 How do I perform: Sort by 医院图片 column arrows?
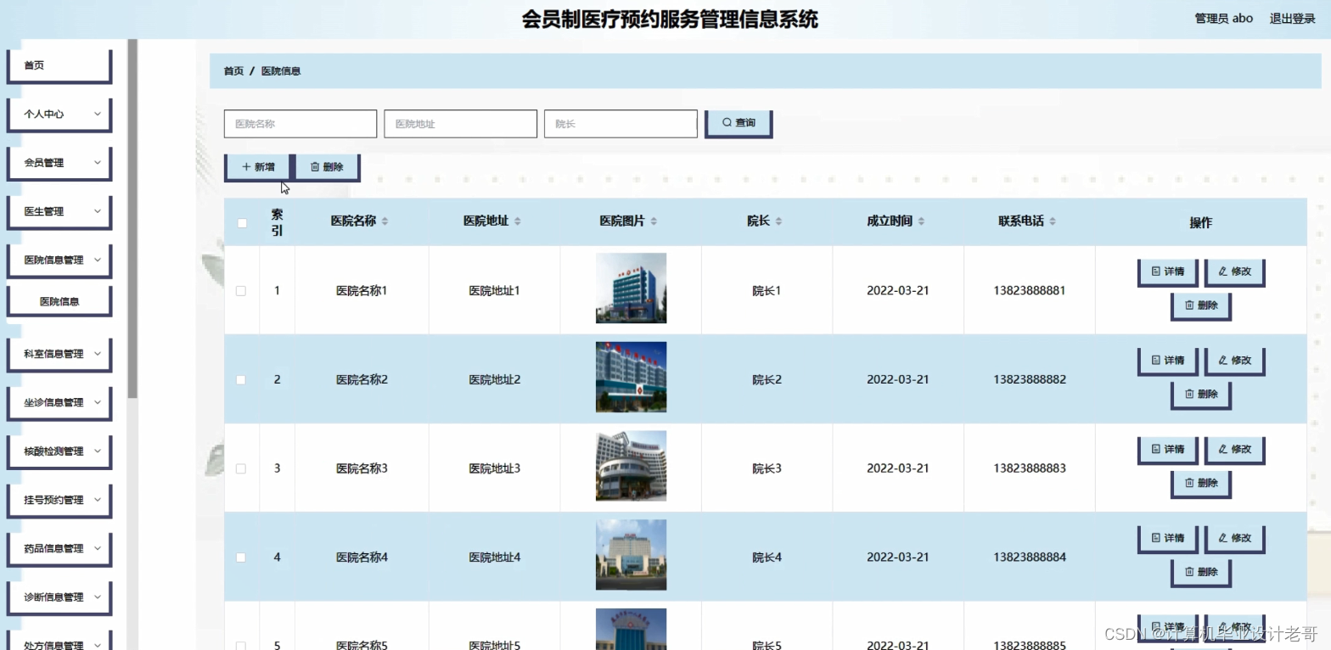tap(654, 221)
